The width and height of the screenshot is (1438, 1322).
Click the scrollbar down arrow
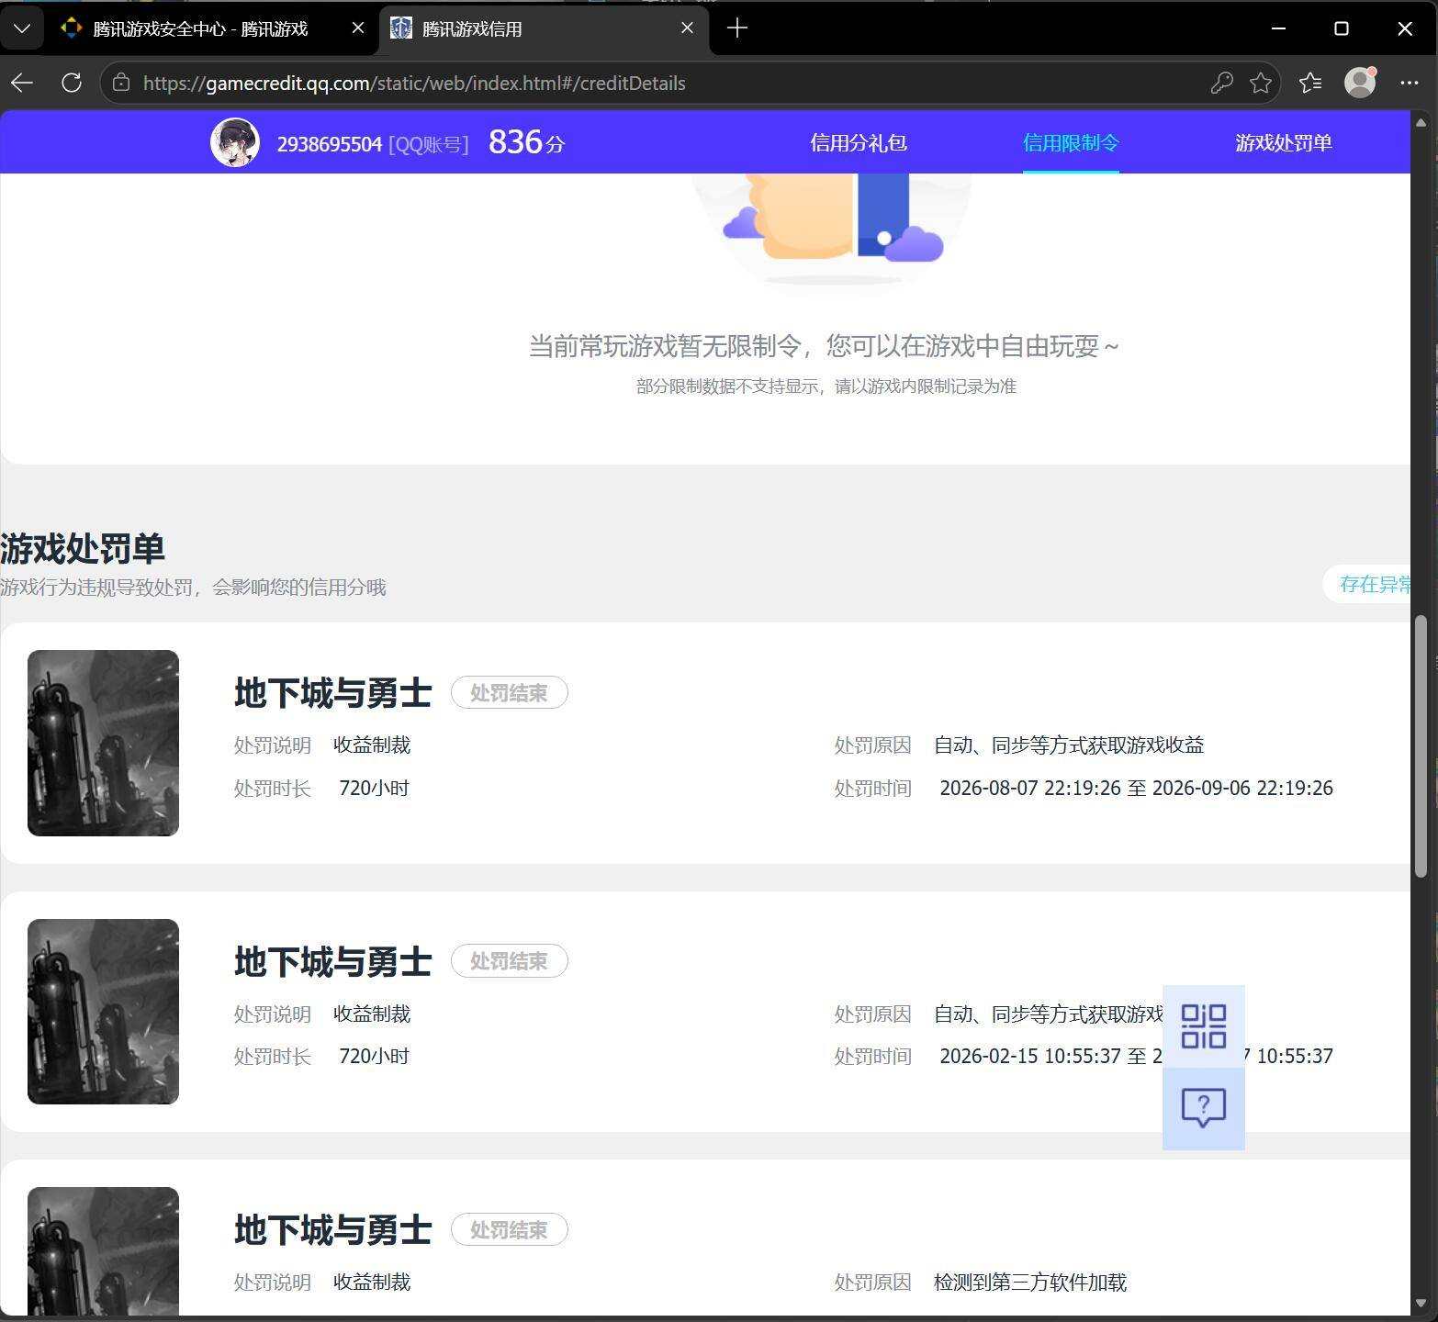[x=1421, y=1304]
